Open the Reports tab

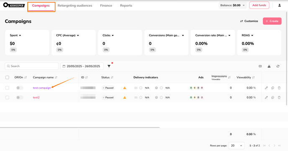(x=126, y=5)
